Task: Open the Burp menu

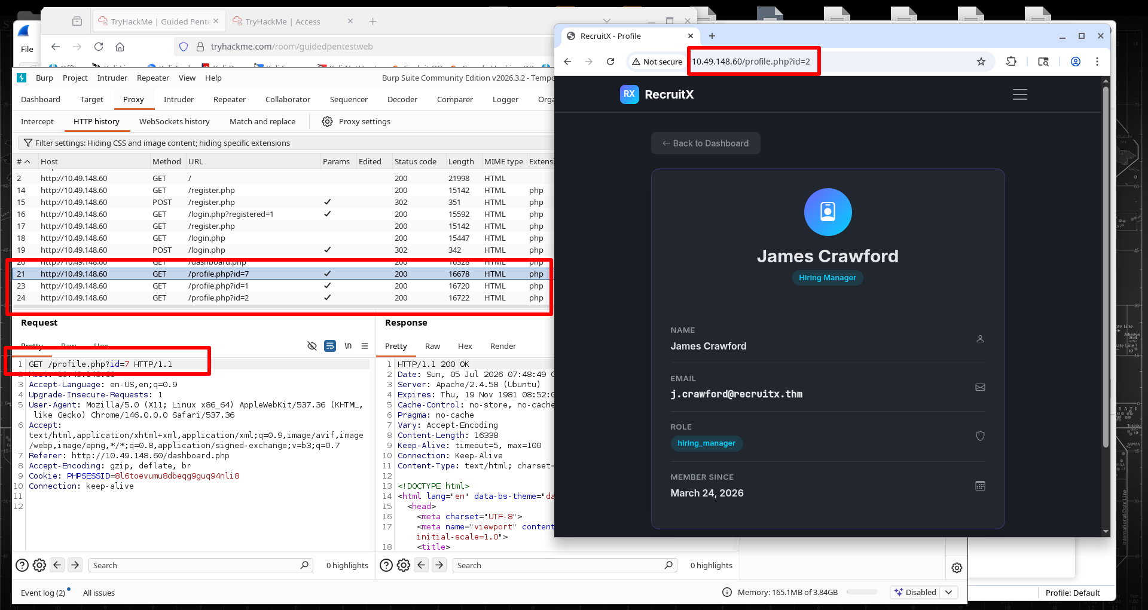Action: tap(44, 78)
